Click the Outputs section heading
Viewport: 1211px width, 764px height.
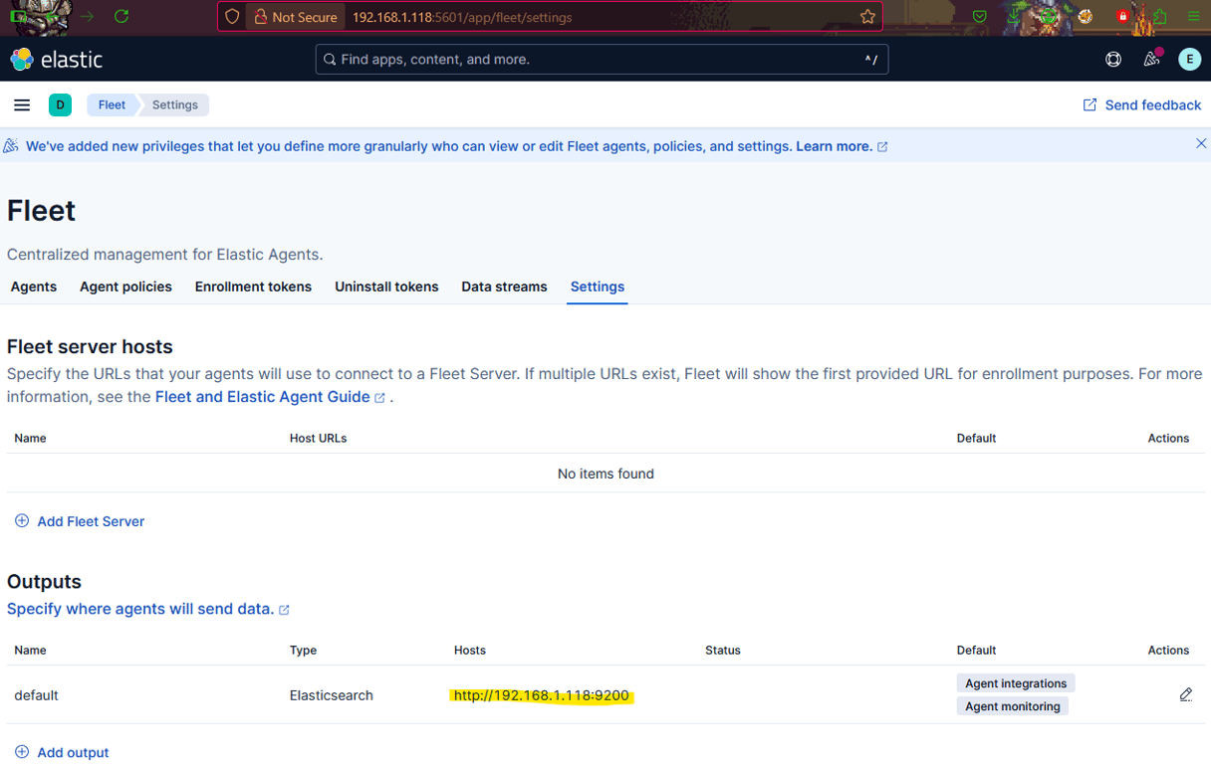point(44,581)
